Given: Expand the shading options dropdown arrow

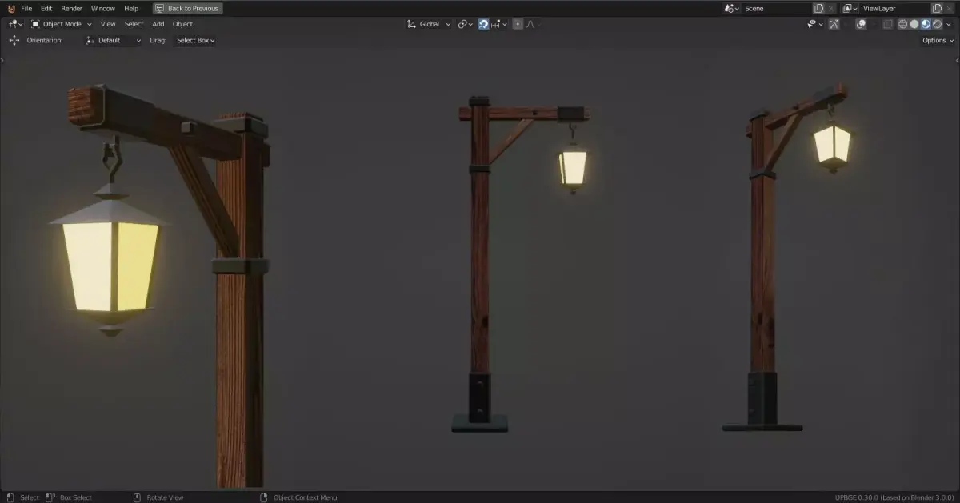Looking at the screenshot, I should point(949,24).
